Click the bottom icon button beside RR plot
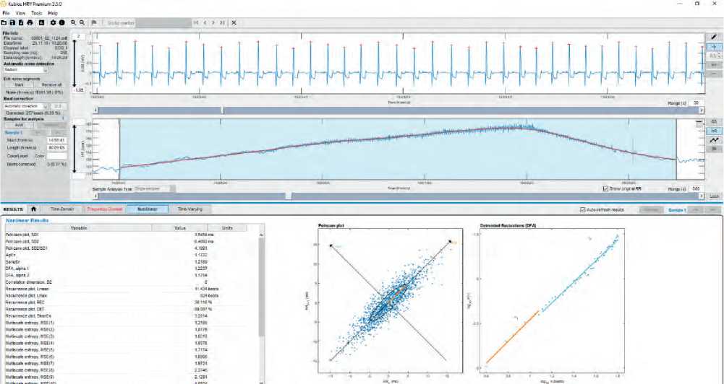 (714, 149)
